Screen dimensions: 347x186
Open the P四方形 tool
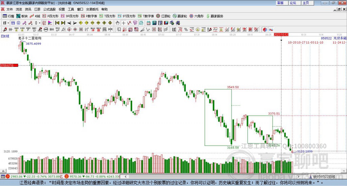point(50,16)
